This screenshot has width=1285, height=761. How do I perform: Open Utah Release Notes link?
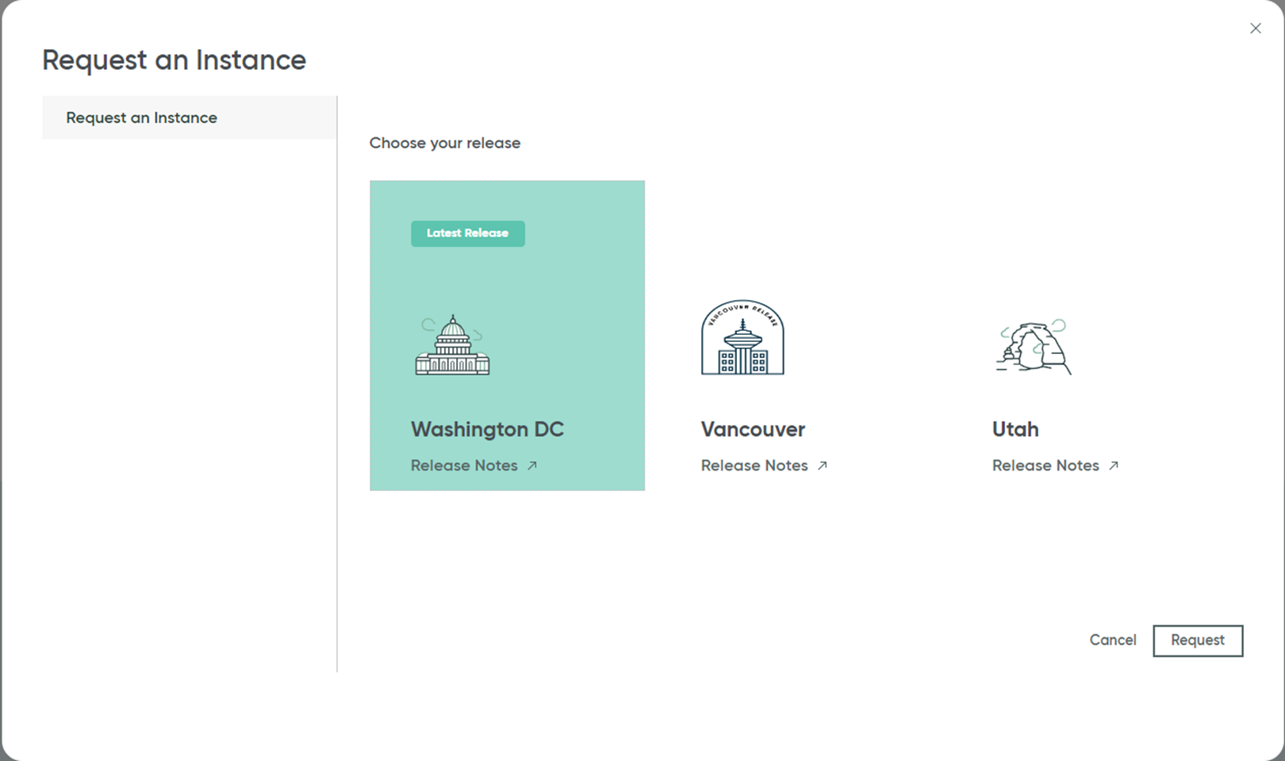pos(1055,466)
